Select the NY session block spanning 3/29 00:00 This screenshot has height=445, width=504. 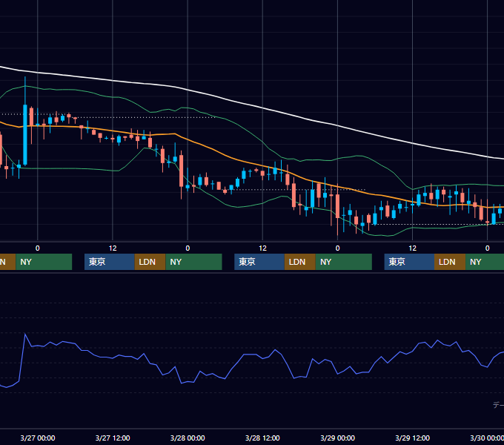344,262
